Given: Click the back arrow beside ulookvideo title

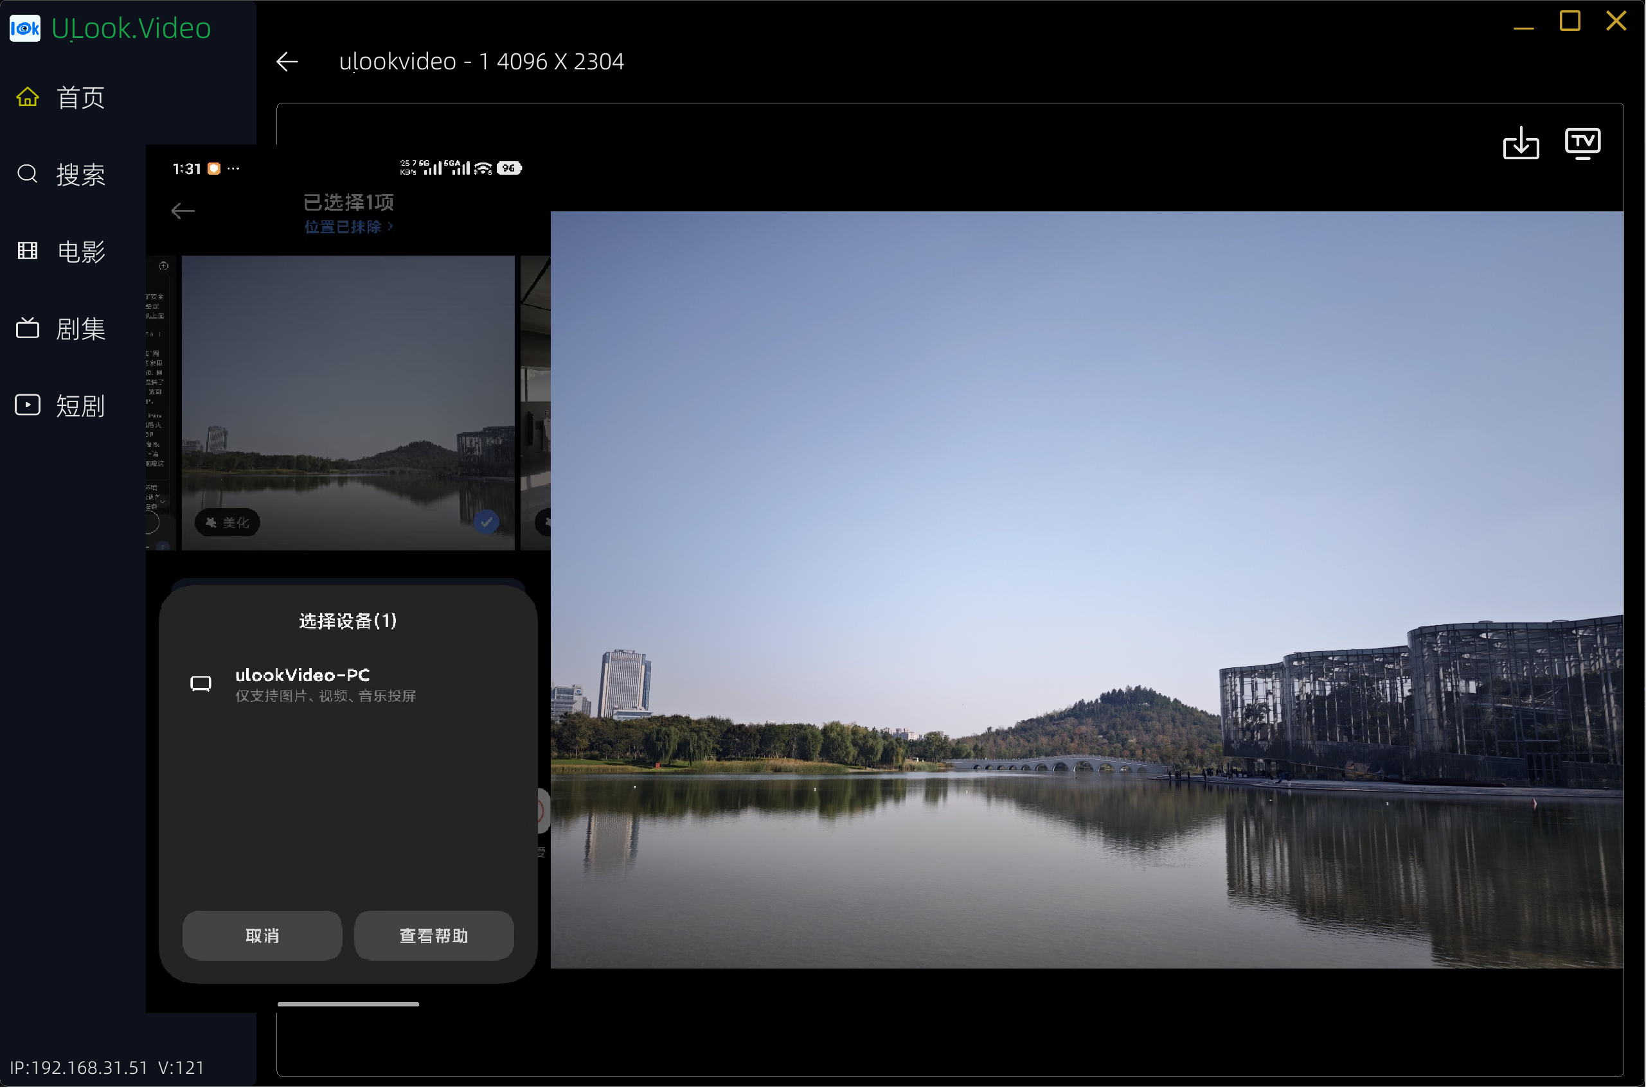Looking at the screenshot, I should coord(287,62).
